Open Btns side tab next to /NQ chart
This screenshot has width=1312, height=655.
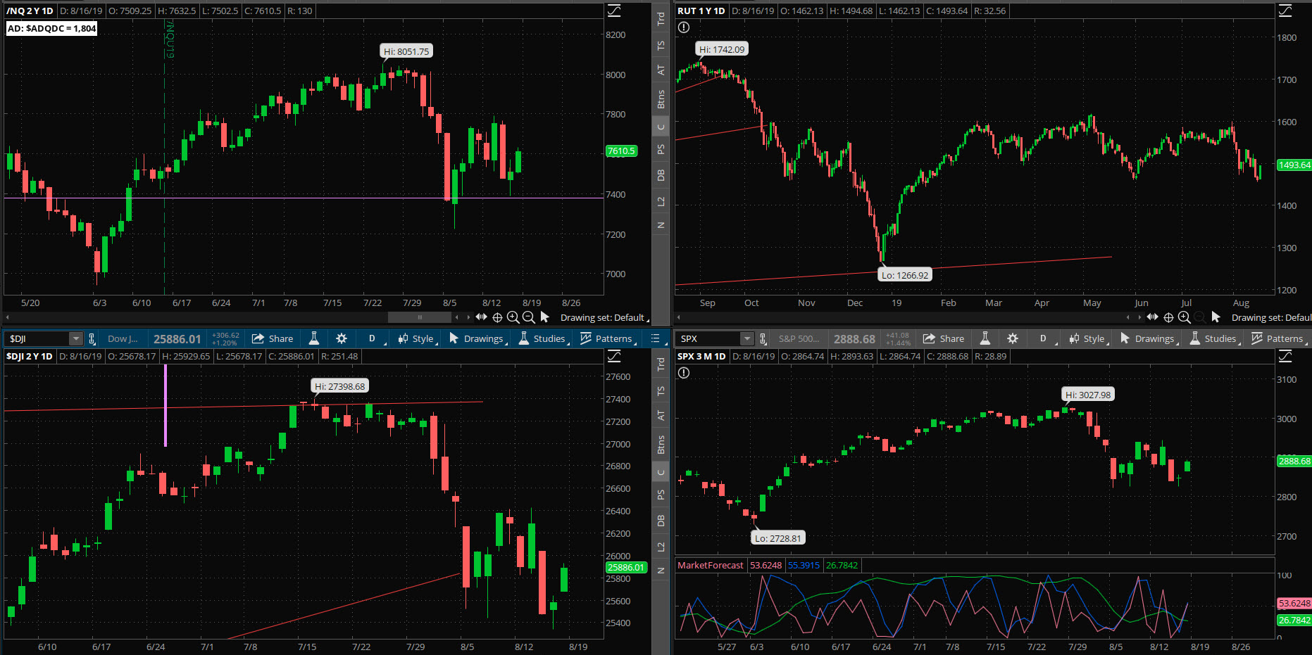pos(661,99)
